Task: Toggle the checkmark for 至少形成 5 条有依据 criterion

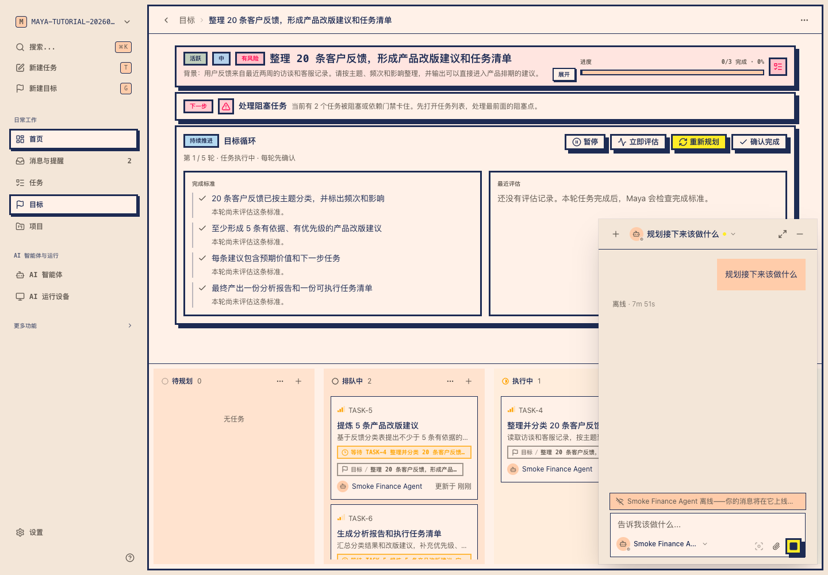Action: coord(202,228)
